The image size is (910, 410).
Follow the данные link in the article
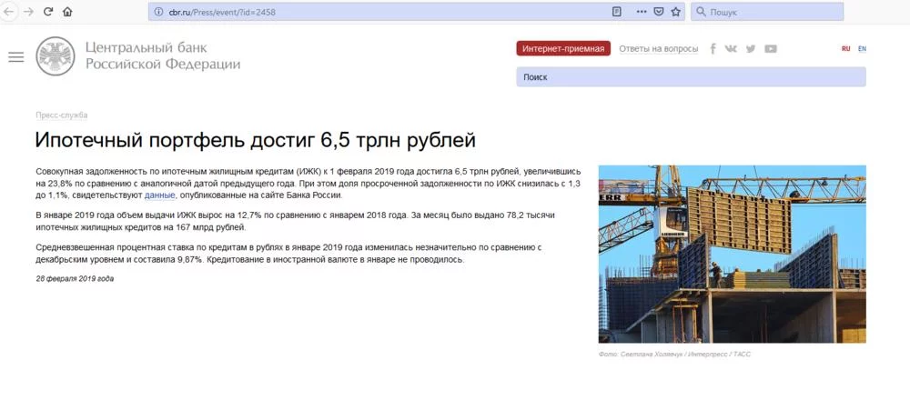coord(159,195)
